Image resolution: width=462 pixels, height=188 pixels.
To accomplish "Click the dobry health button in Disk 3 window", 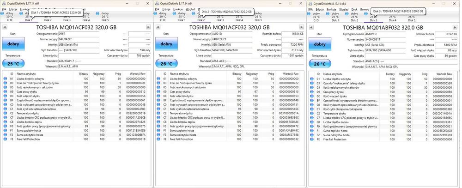I will point(320,44).
